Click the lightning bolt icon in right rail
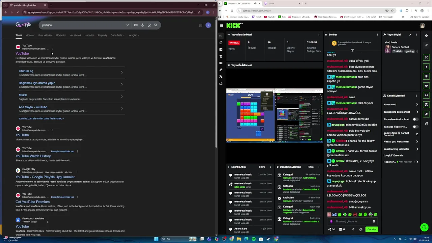 coord(427,67)
